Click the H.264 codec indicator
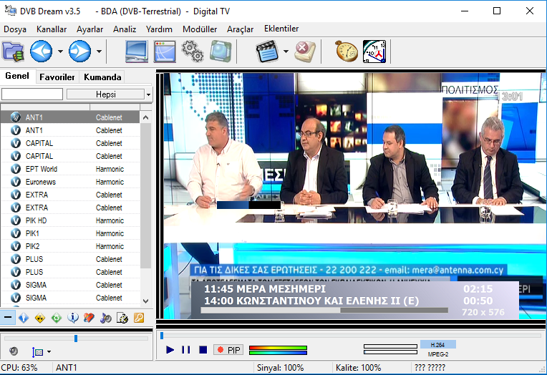This screenshot has height=375, width=547. click(x=437, y=345)
